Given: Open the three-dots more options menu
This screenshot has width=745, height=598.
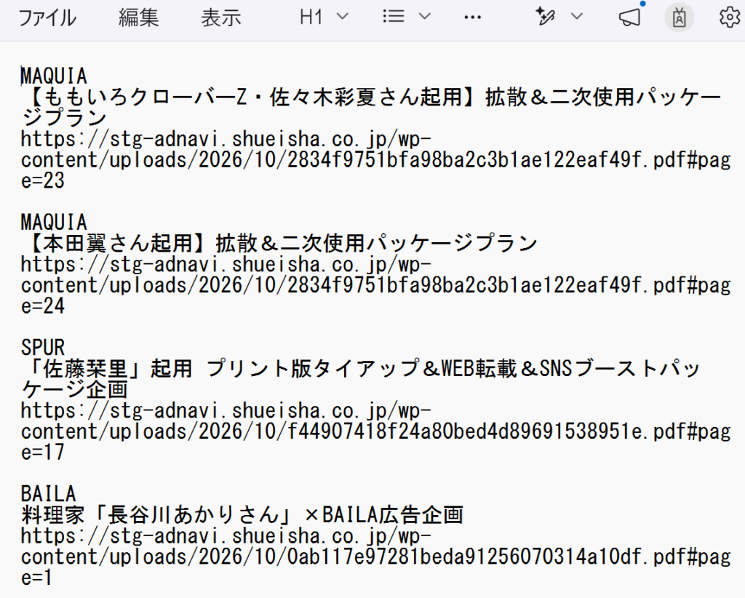Looking at the screenshot, I should (x=472, y=17).
